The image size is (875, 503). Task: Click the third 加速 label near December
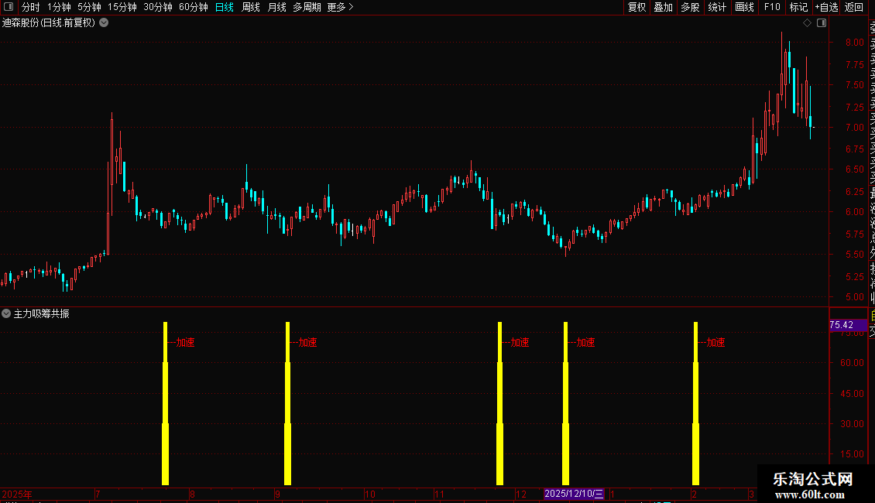click(520, 342)
